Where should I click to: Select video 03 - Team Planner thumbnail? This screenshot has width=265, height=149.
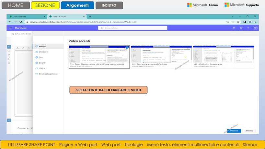pyautogui.click(x=99, y=57)
